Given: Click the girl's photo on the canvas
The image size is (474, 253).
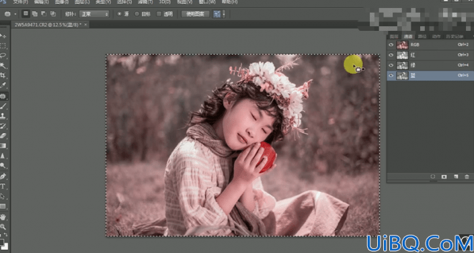Looking at the screenshot, I should (243, 145).
